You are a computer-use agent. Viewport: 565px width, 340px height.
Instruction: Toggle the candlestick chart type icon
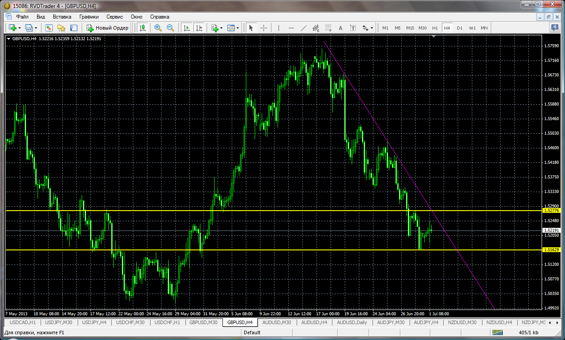(142, 28)
